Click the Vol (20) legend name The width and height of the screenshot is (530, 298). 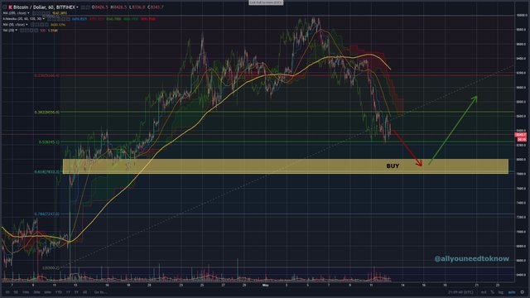8,31
